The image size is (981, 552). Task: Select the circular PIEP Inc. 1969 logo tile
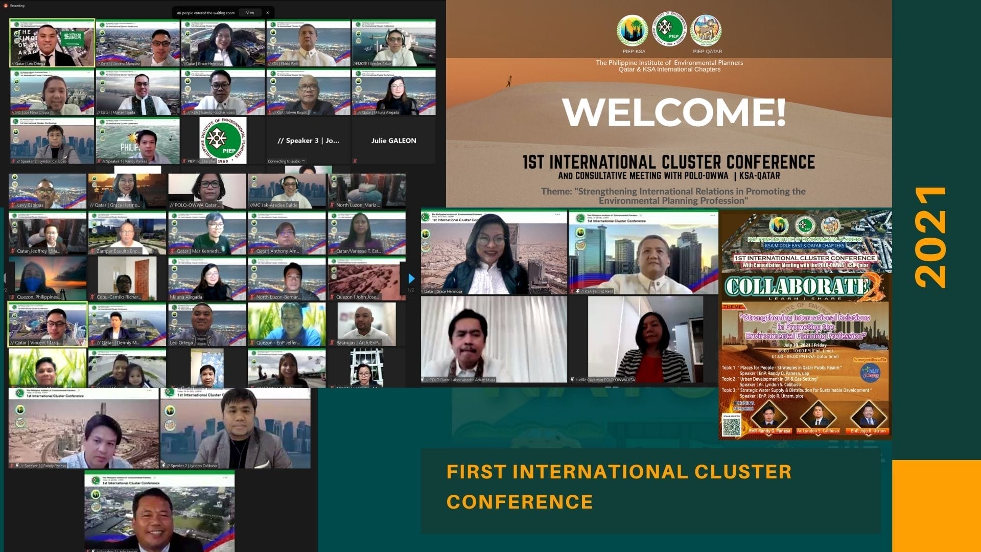223,141
